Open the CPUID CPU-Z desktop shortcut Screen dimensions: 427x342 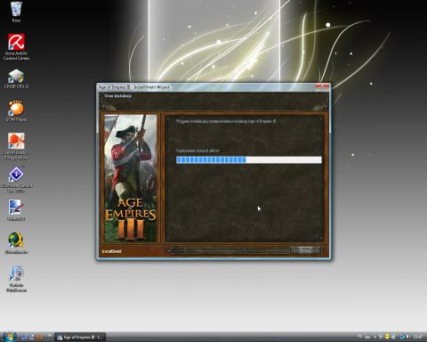16,79
